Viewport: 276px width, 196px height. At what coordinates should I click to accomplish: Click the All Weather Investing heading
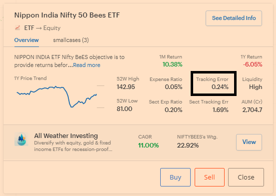click(66, 135)
